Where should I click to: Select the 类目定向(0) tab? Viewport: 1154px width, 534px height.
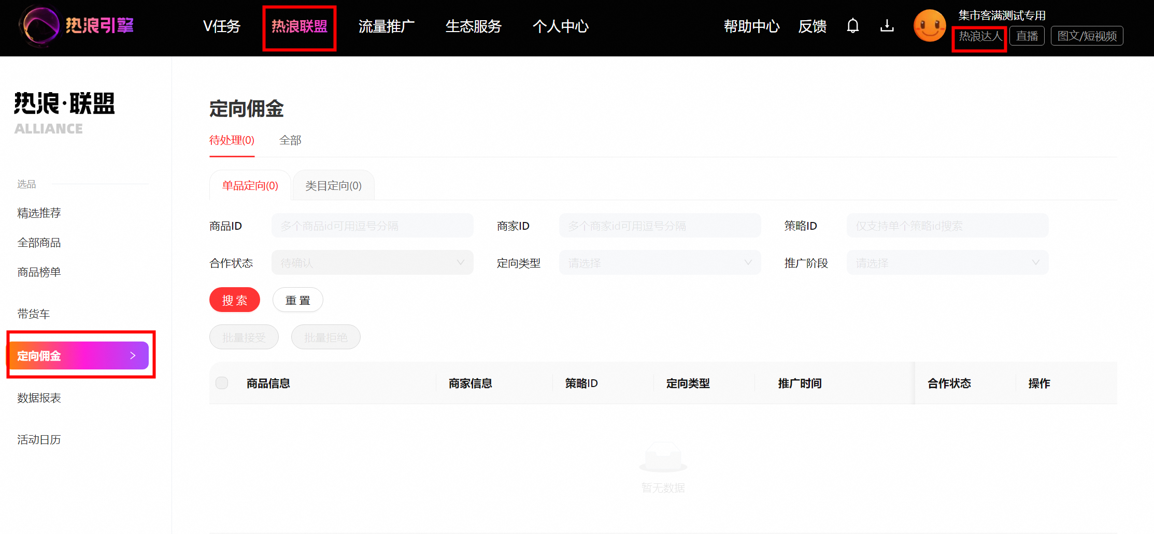(334, 185)
